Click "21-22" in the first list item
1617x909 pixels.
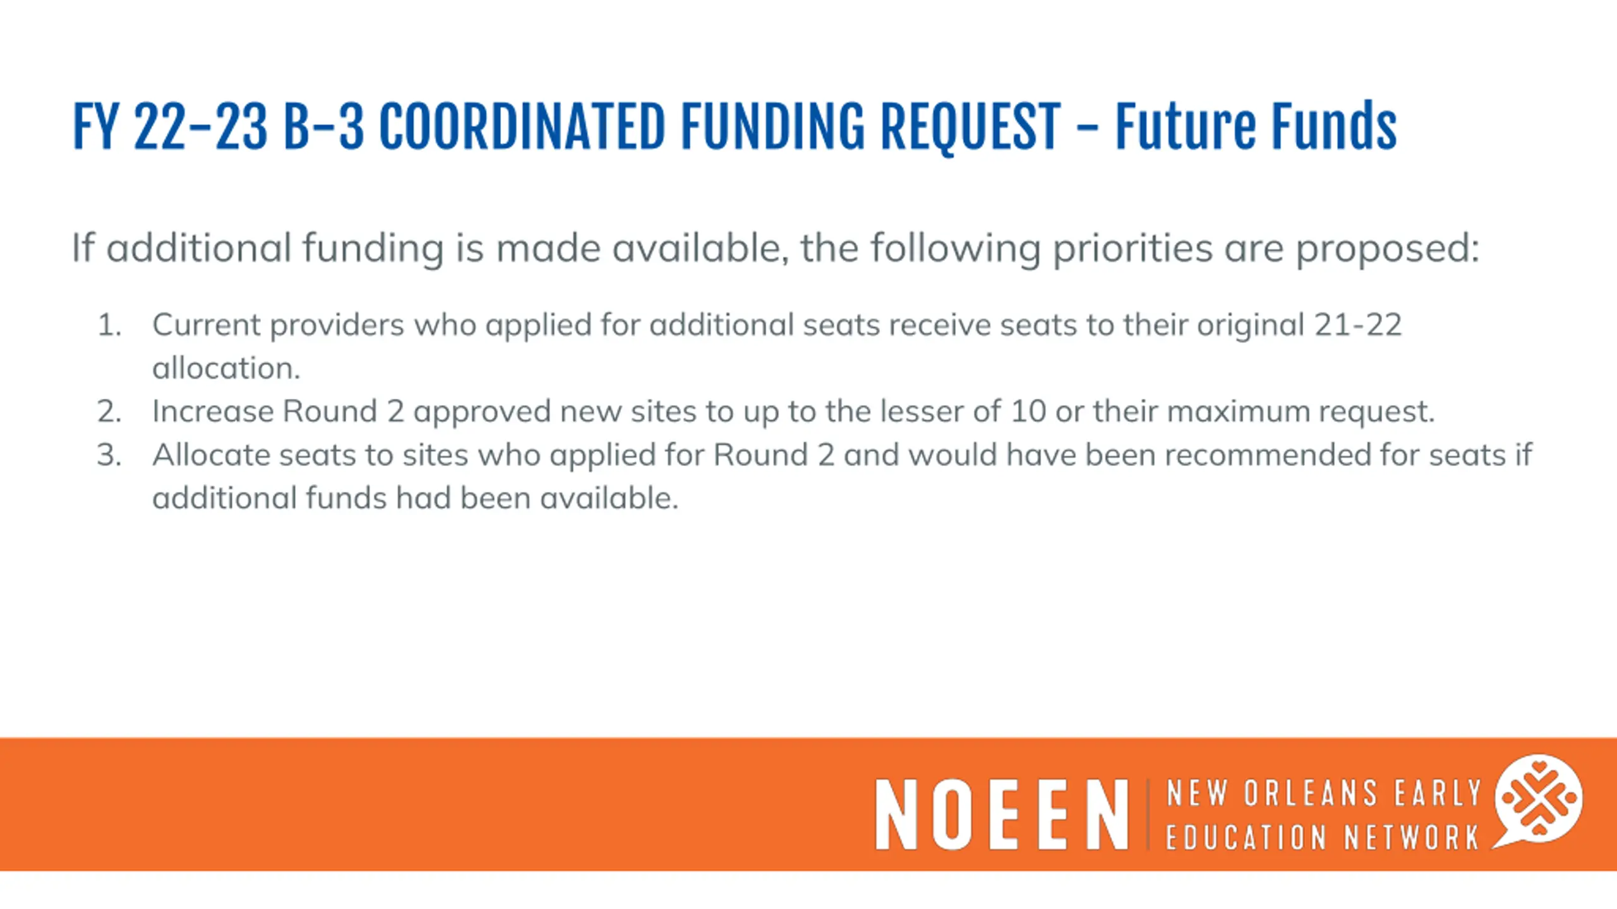click(1357, 325)
